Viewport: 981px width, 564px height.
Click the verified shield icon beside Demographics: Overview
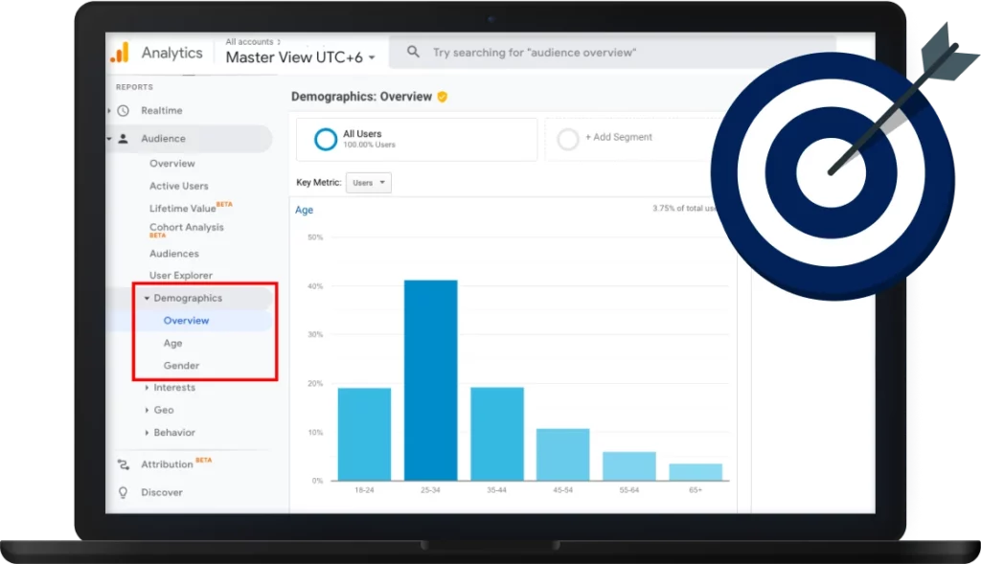tap(443, 97)
